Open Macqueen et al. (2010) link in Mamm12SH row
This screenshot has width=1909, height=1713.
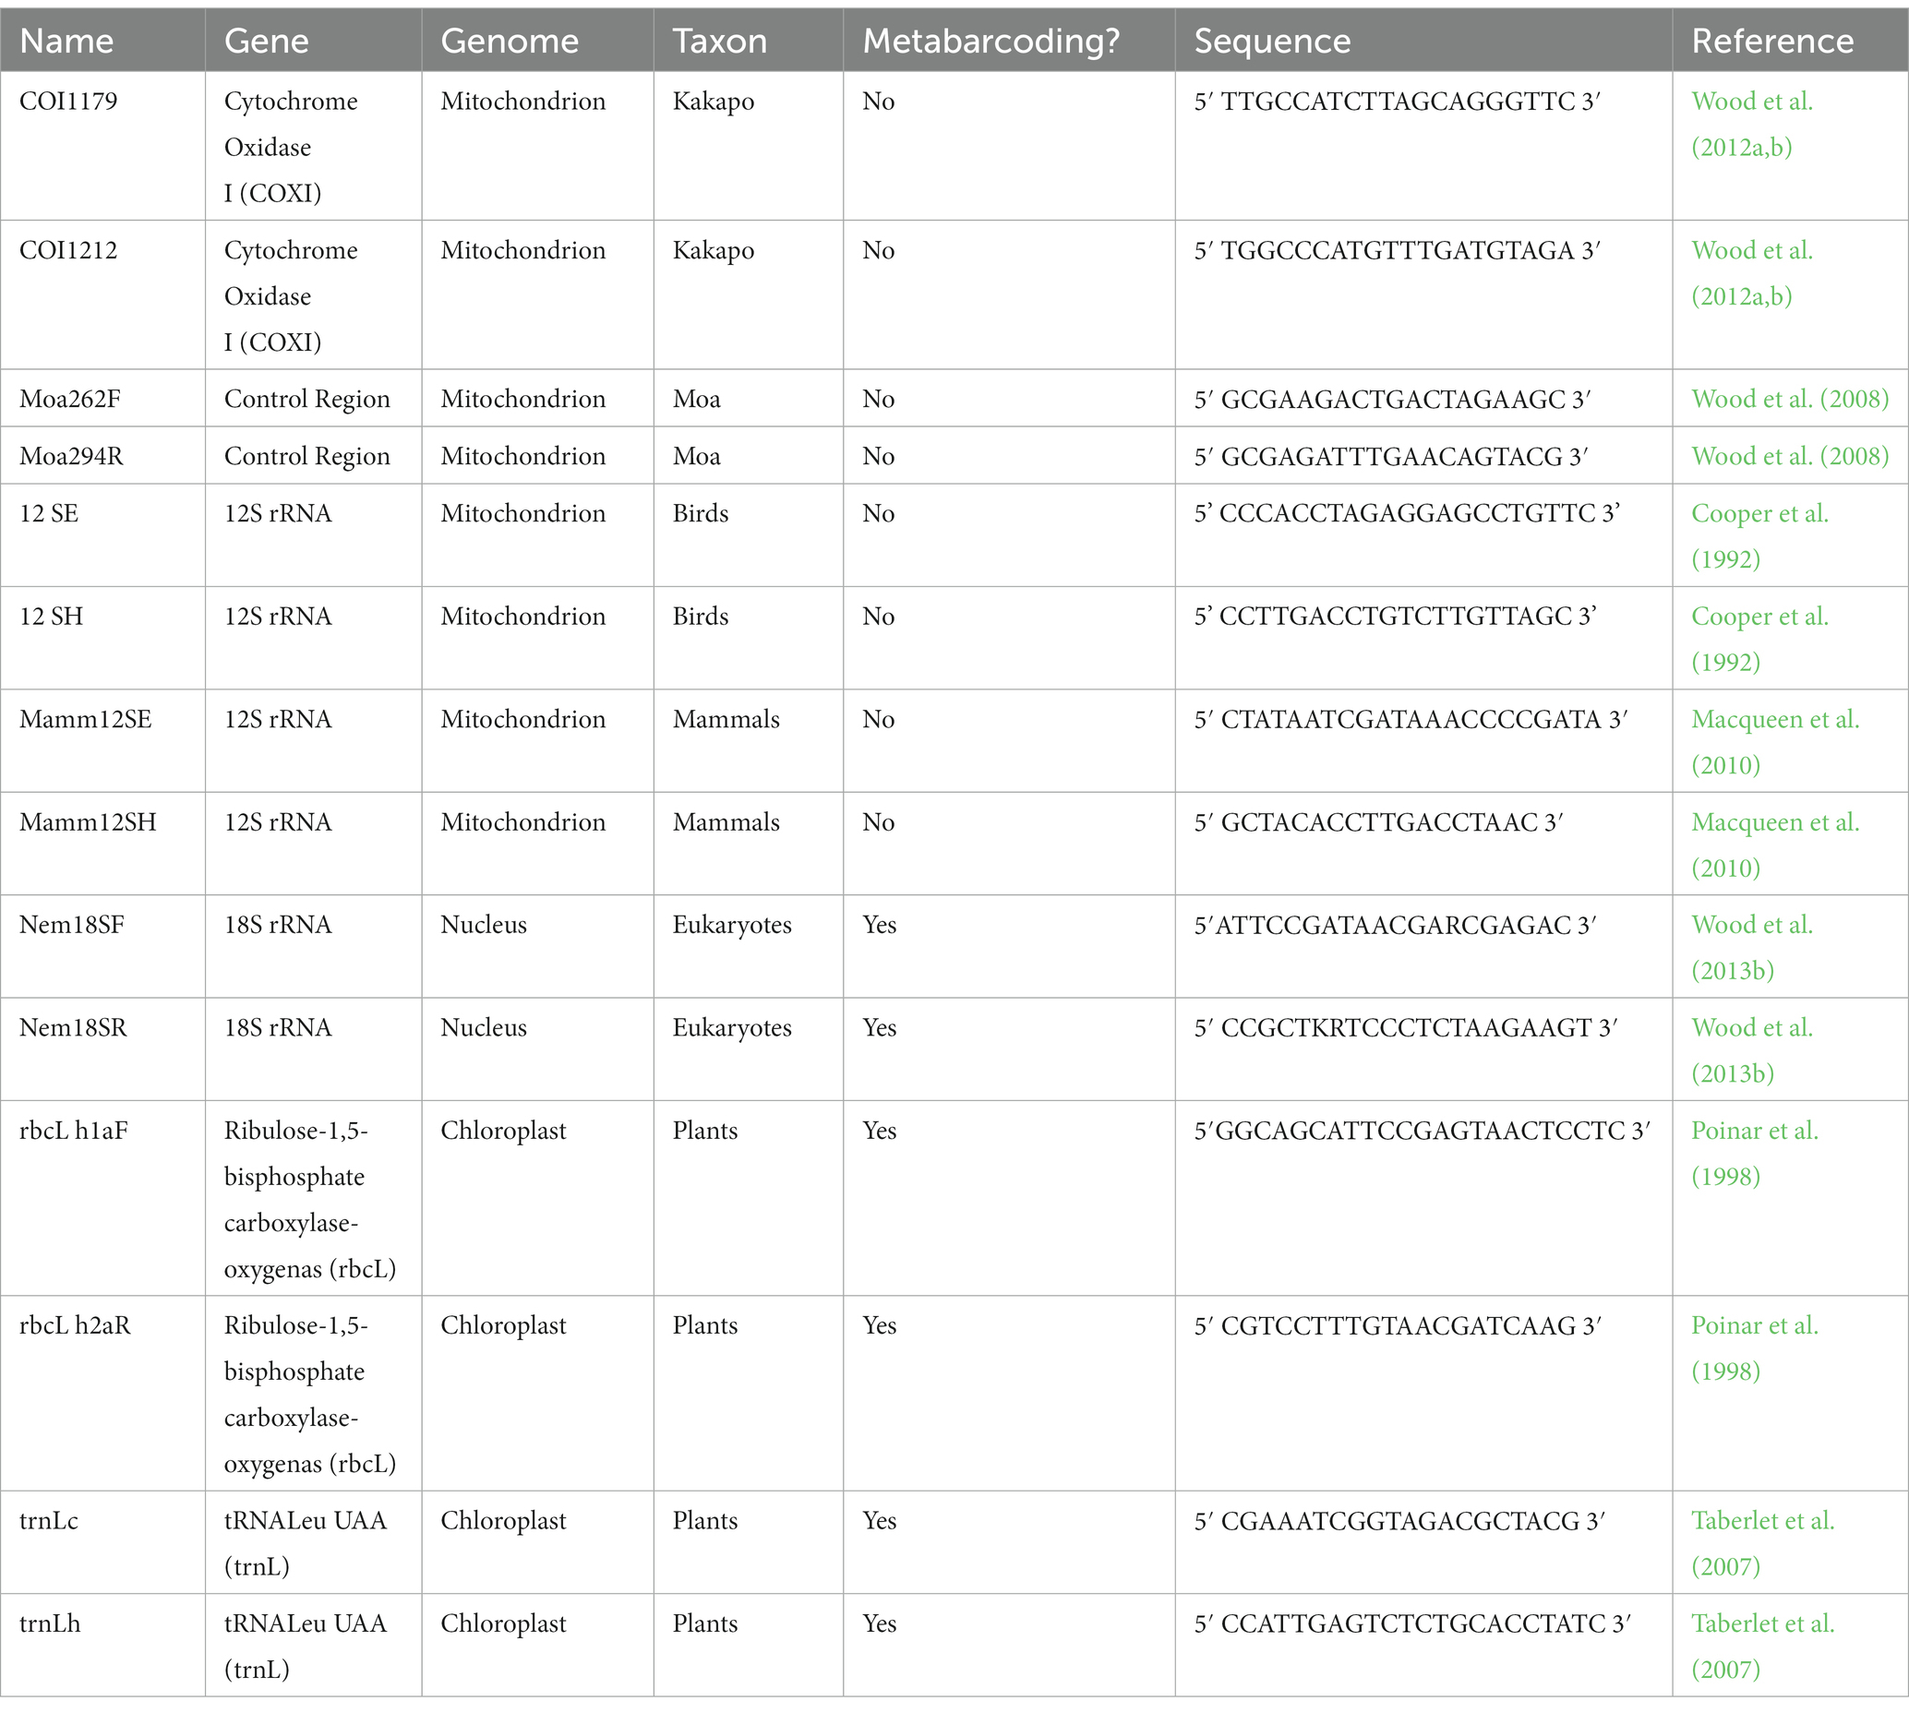1775,845
